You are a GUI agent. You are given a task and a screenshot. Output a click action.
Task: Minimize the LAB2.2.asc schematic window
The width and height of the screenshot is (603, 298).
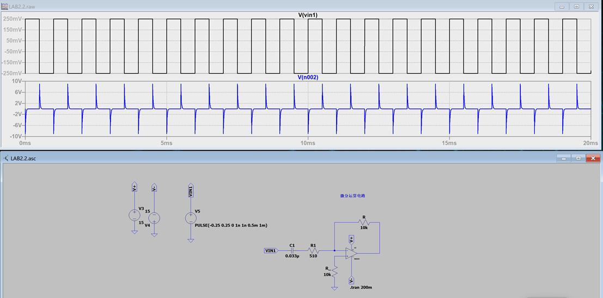pyautogui.click(x=563, y=158)
